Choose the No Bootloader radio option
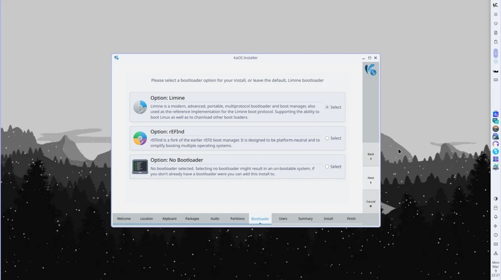501x280 pixels. pos(327,166)
